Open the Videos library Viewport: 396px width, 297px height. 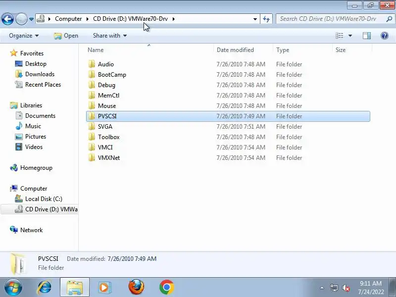(29, 147)
